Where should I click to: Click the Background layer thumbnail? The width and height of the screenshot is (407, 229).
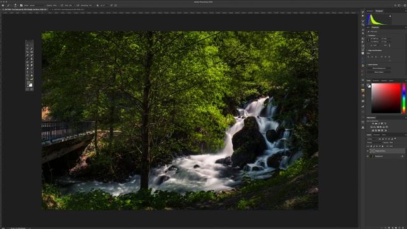pos(372,156)
